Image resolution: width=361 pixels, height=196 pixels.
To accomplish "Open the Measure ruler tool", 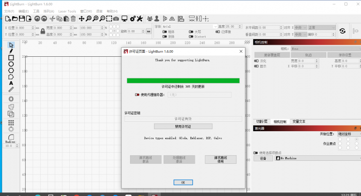I will [x=11, y=89].
